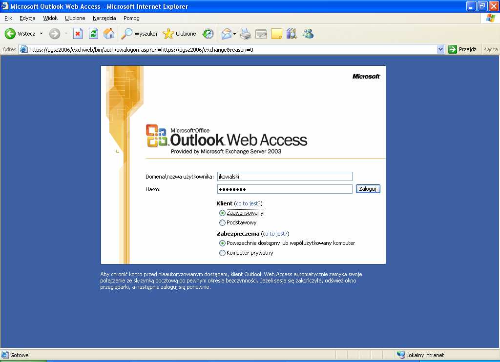Select the Podstawowy client option
The width and height of the screenshot is (500, 362).
pyautogui.click(x=222, y=222)
